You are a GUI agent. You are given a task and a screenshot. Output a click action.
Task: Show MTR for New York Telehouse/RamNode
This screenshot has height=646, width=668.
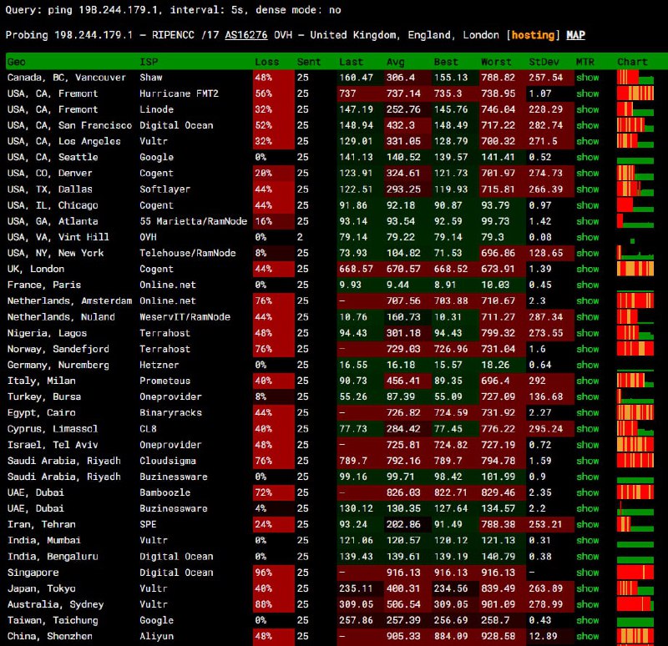(x=587, y=253)
